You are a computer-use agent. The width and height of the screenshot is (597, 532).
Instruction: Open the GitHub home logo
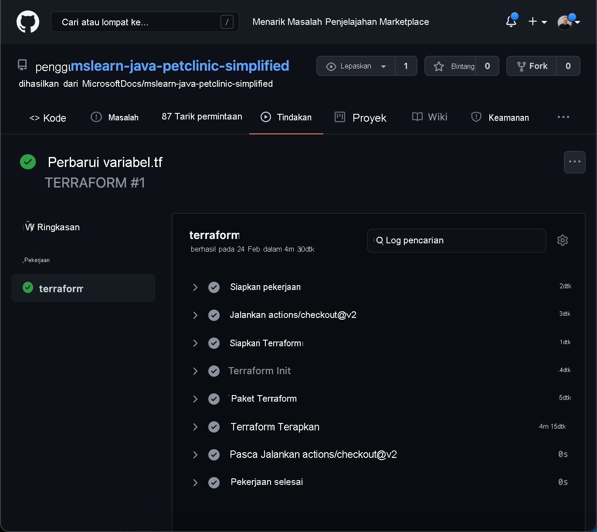27,22
